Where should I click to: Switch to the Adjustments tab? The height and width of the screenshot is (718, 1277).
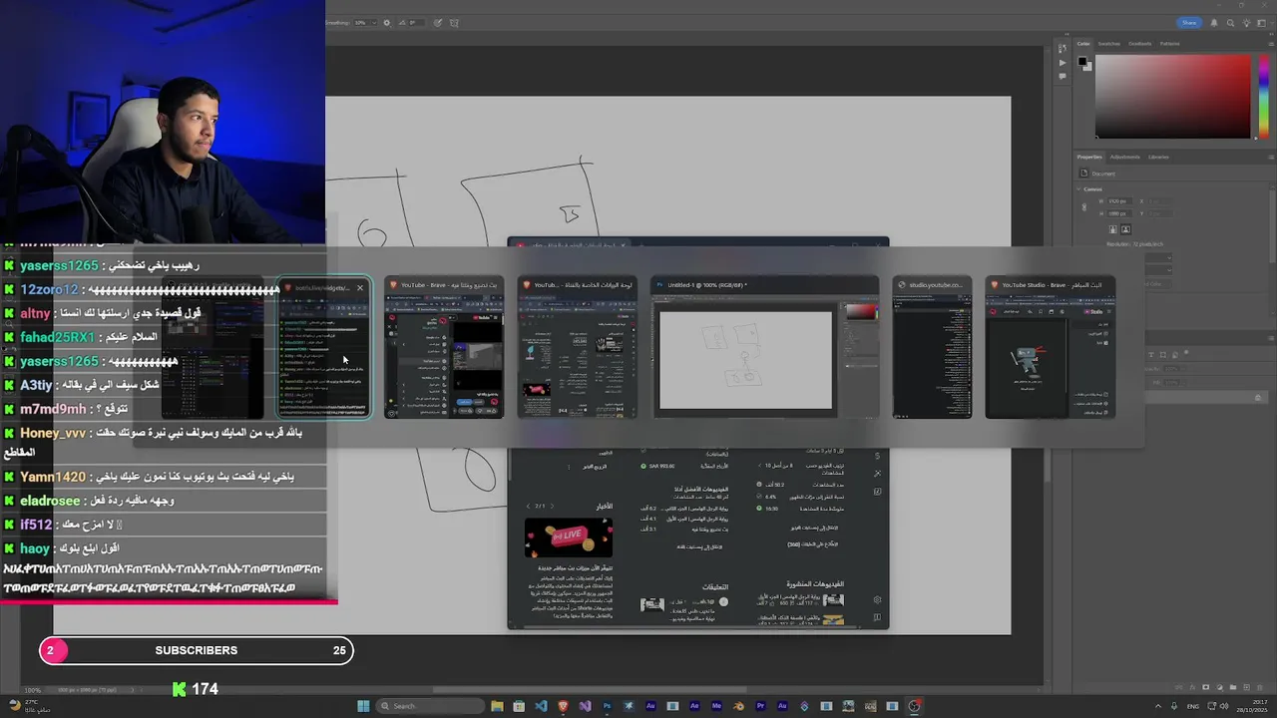click(x=1125, y=157)
